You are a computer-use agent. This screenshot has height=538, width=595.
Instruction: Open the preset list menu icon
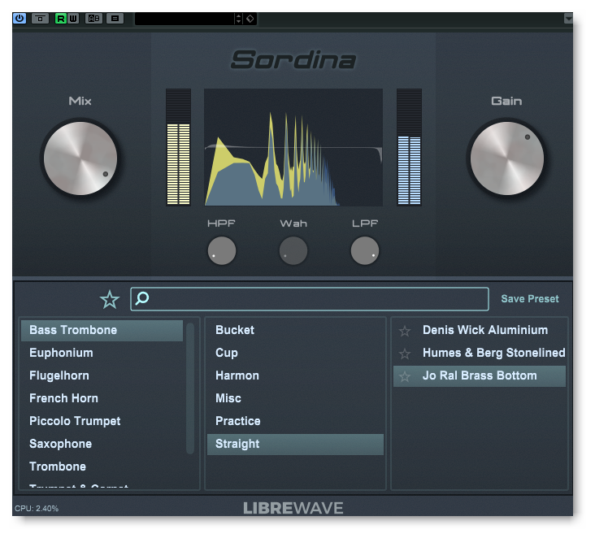point(115,18)
